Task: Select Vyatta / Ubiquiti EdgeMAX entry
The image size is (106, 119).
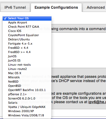Action: (x=27, y=107)
